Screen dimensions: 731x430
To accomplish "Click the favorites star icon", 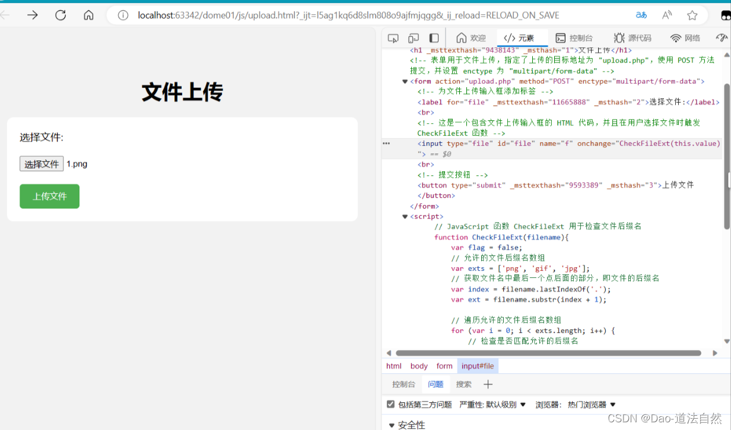I will 692,15.
